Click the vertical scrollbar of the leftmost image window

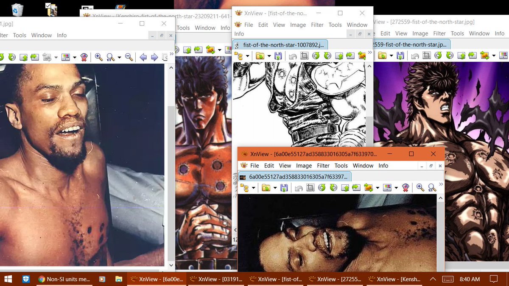171,166
